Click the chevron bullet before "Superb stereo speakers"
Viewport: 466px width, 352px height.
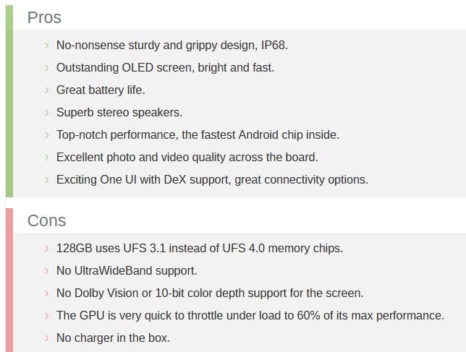47,113
